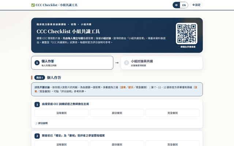Click the CCC Checklist header title
Viewport: 234px width, 146px height.
coord(56,5)
